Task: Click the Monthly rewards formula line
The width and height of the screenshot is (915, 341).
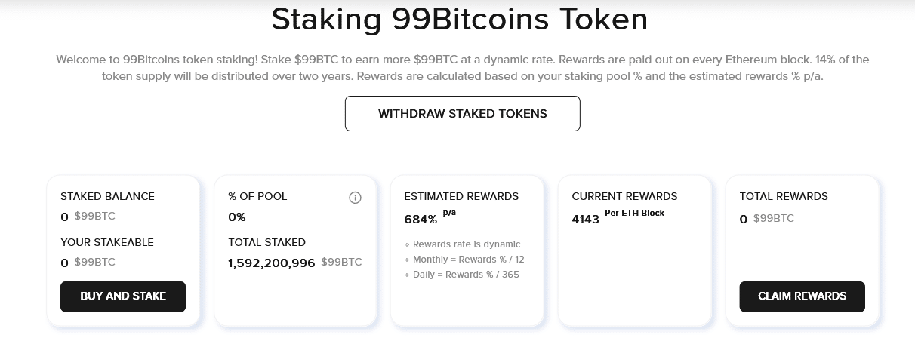Action: [x=464, y=260]
